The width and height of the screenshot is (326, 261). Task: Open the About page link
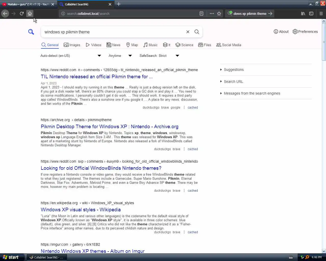281,32
